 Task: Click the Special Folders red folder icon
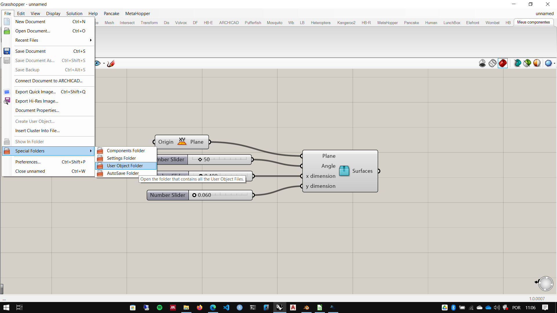coord(7,151)
